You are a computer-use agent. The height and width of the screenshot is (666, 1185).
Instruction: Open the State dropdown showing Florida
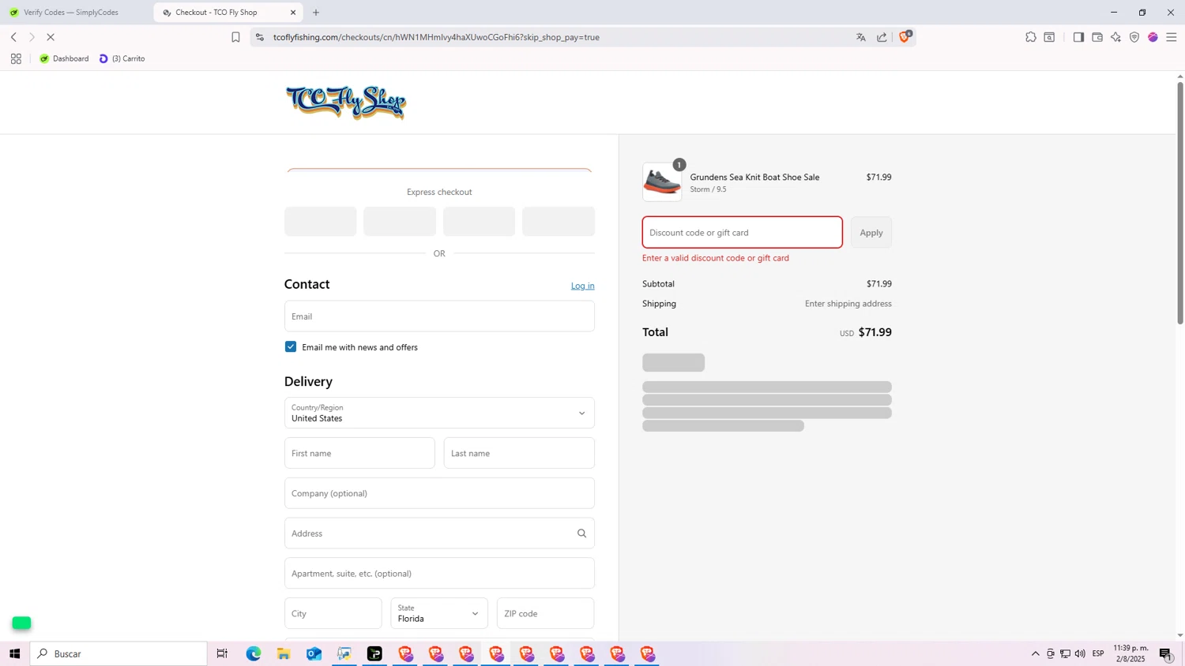[439, 613]
